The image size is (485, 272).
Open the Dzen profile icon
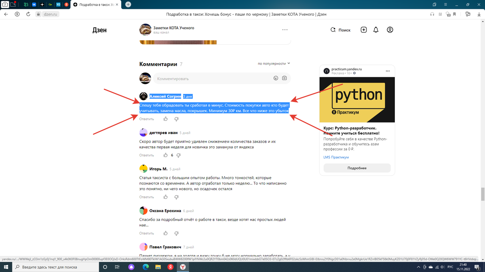pyautogui.click(x=390, y=30)
